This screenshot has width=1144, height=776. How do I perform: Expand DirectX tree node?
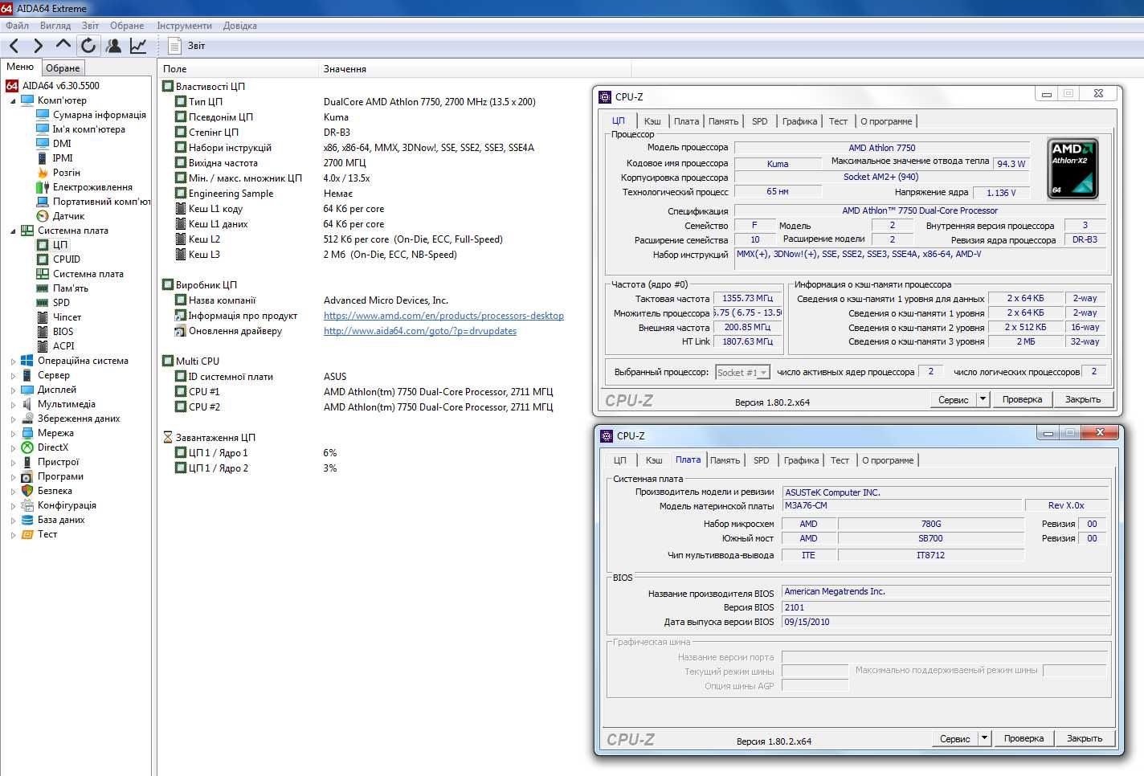[x=13, y=448]
